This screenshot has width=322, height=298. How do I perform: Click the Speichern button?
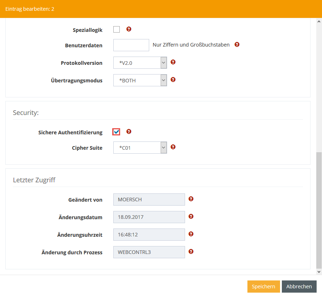coord(263,287)
